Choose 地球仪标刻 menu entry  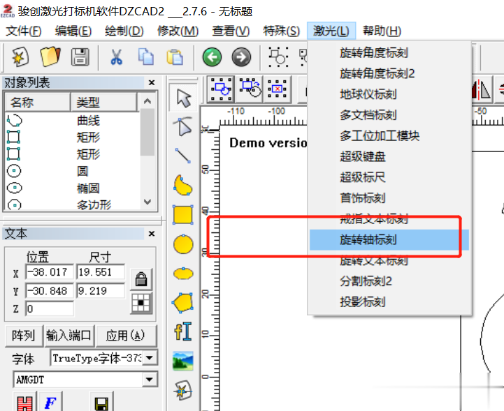click(389, 94)
